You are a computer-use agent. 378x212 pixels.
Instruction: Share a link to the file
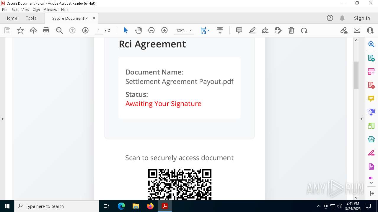point(344,30)
